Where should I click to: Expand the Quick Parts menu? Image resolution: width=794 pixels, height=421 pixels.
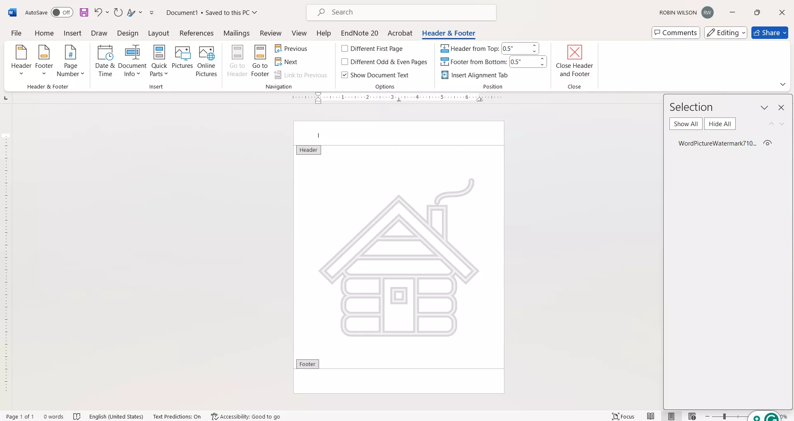[159, 61]
